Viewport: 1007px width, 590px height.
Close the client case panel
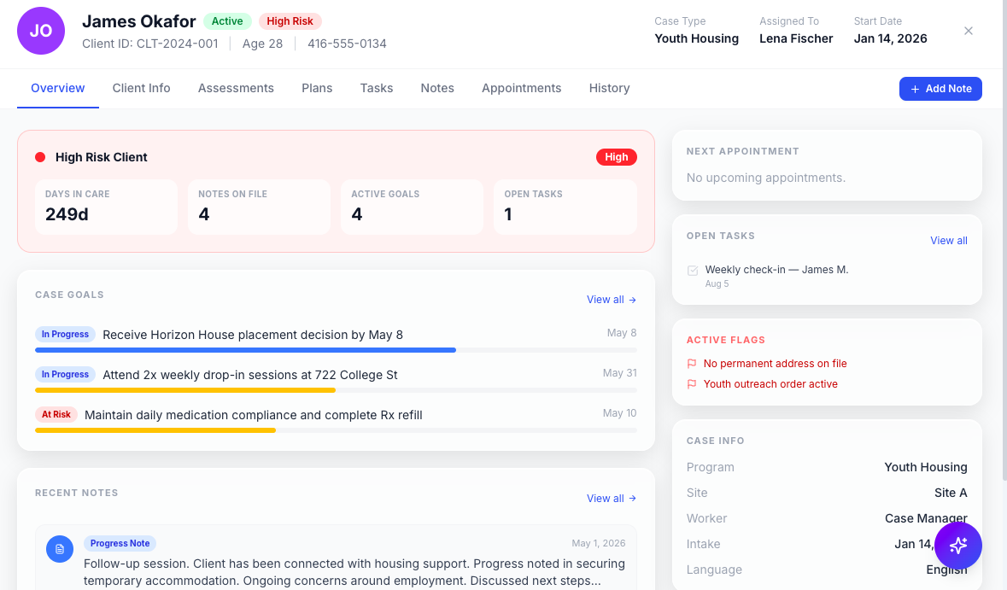click(x=969, y=31)
